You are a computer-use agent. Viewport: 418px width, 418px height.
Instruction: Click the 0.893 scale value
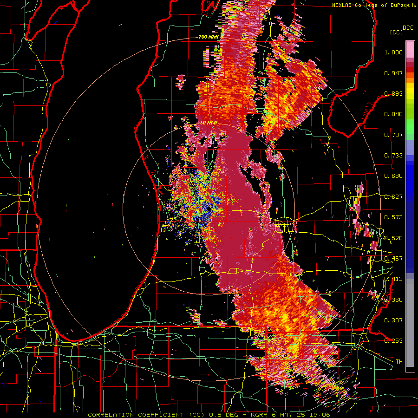[393, 93]
